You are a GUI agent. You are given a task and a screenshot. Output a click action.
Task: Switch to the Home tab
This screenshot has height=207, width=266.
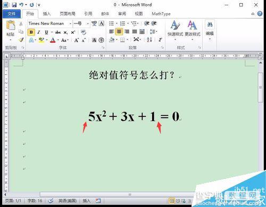click(x=30, y=14)
